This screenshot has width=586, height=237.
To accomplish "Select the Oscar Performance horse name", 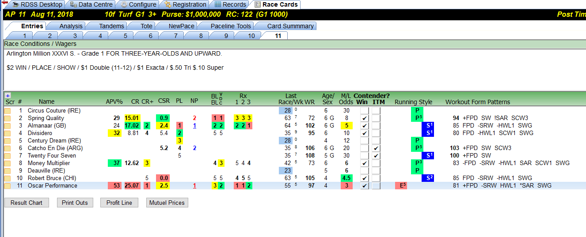I will click(53, 186).
